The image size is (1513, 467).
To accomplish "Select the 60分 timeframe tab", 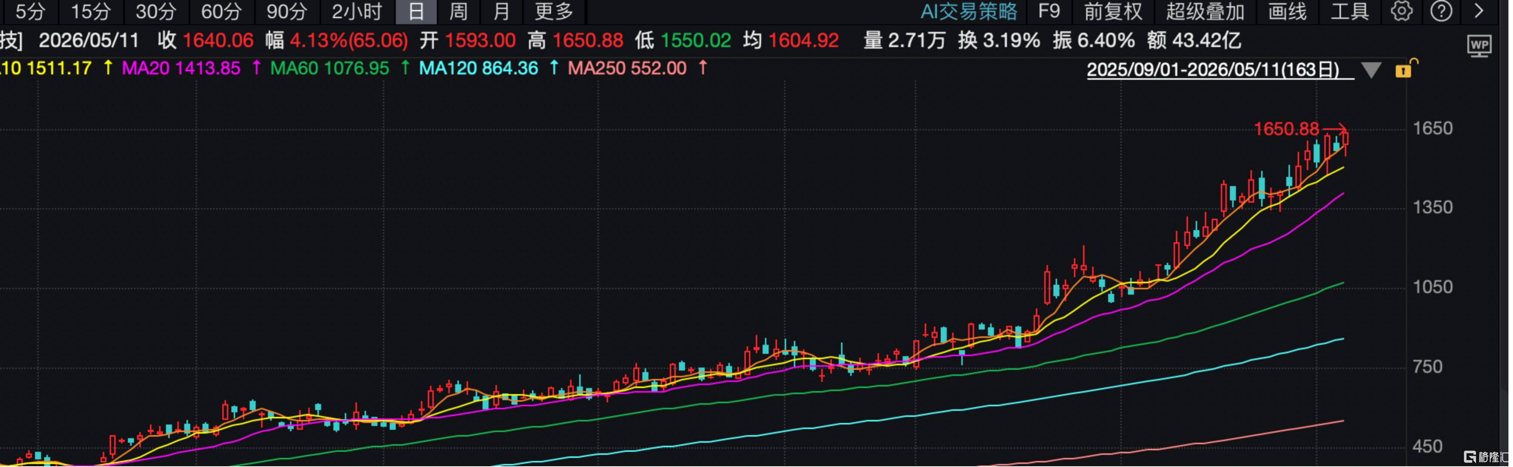I will pos(222,11).
